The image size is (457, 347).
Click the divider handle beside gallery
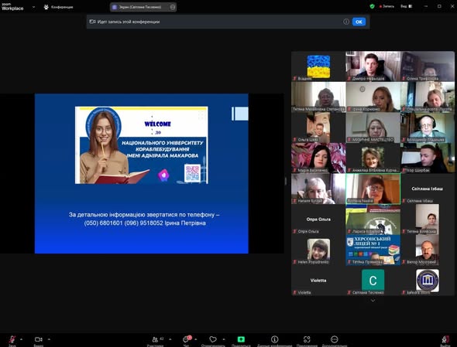coord(286,181)
